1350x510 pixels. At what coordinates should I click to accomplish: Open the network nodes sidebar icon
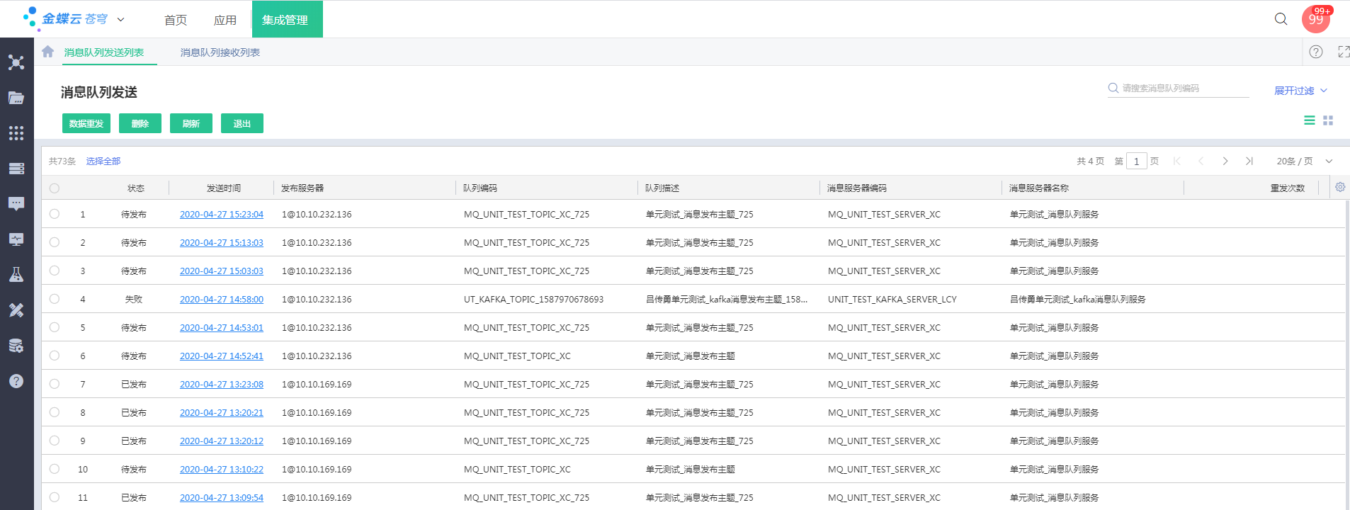tap(16, 62)
